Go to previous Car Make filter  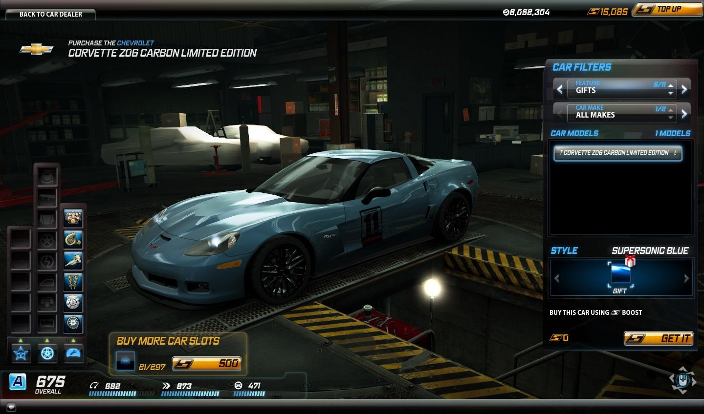tap(560, 114)
